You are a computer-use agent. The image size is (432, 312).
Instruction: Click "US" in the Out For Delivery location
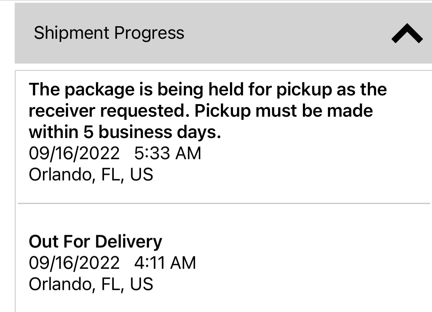click(141, 284)
